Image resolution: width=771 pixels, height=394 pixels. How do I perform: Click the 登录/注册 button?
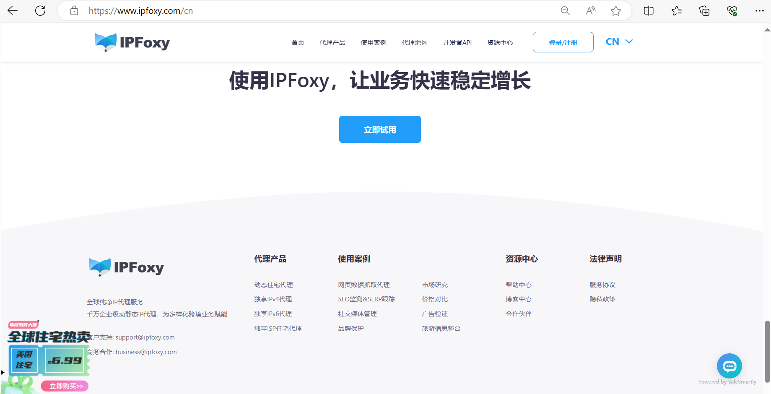[x=563, y=42]
